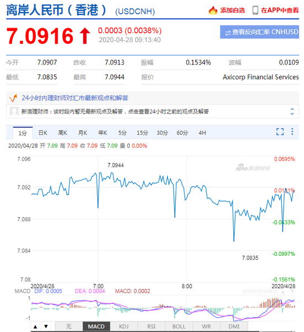Click the 波幅 value 0.0109
The width and height of the screenshot is (304, 332).
pos(289,62)
